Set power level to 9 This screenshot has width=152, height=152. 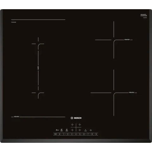pyautogui.click(x=96, y=134)
